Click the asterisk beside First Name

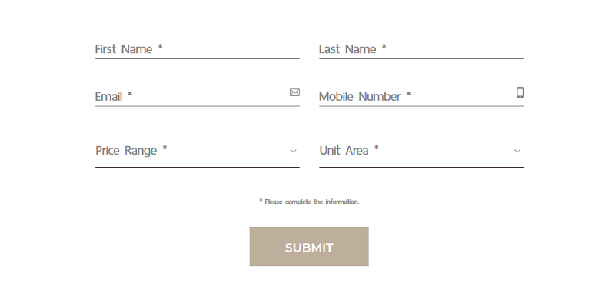coord(160,47)
